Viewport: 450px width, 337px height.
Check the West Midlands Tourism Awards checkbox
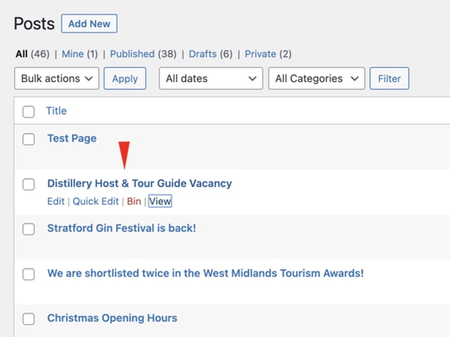click(x=28, y=274)
